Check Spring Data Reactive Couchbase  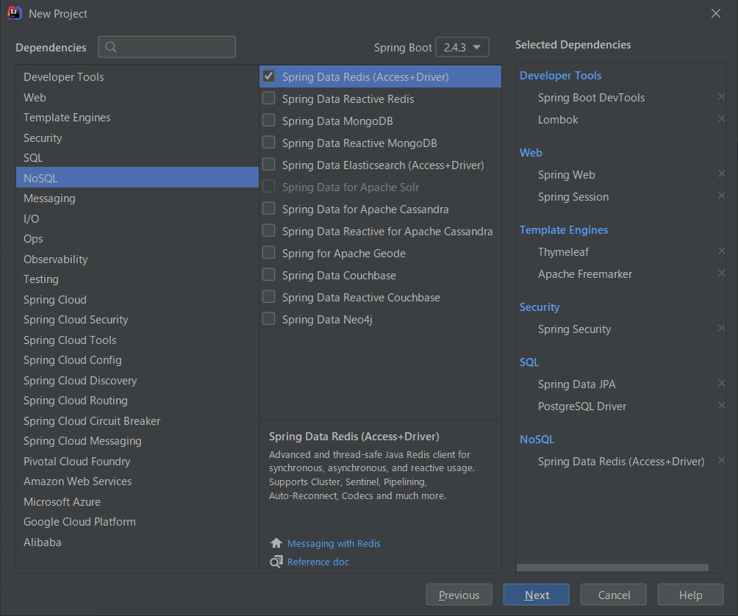coord(269,297)
